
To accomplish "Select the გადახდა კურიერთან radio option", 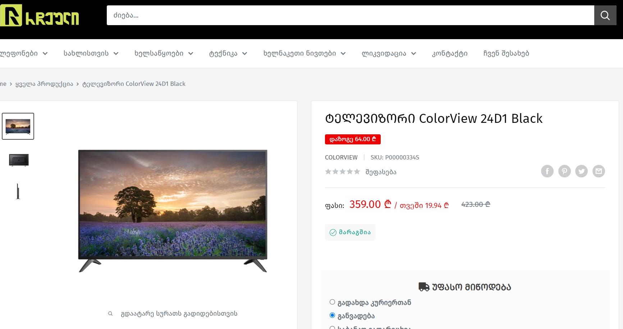I will coord(332,302).
